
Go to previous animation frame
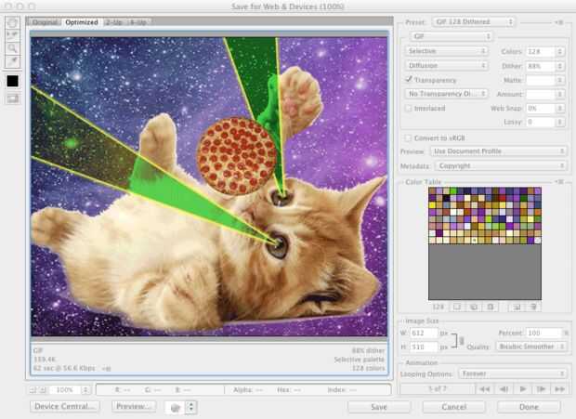click(x=504, y=389)
